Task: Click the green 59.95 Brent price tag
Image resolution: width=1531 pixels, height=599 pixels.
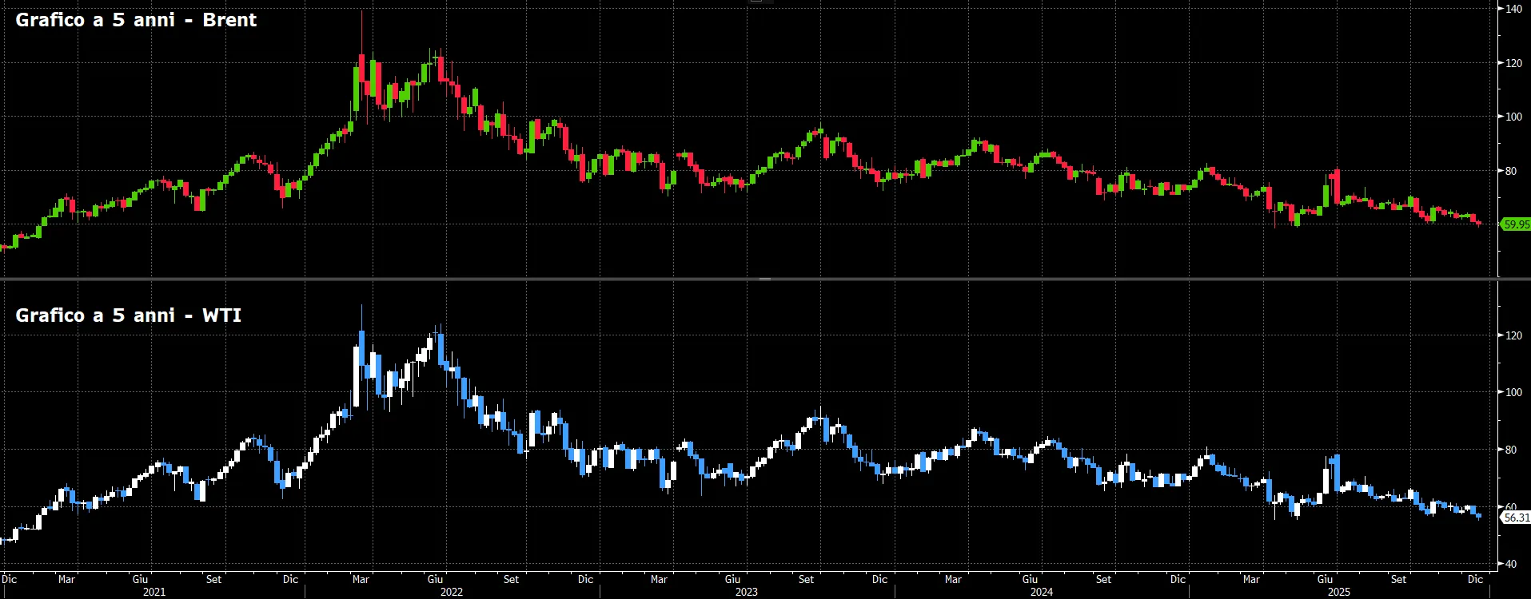Action: [x=1516, y=224]
